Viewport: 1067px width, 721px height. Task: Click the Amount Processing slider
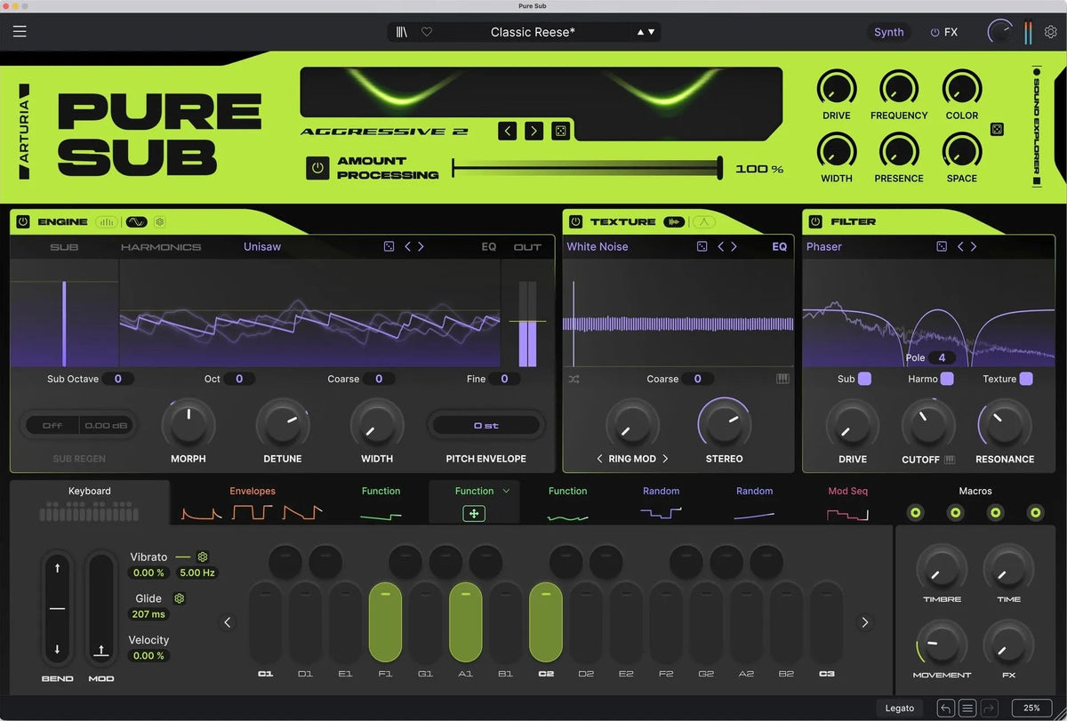[x=588, y=167]
